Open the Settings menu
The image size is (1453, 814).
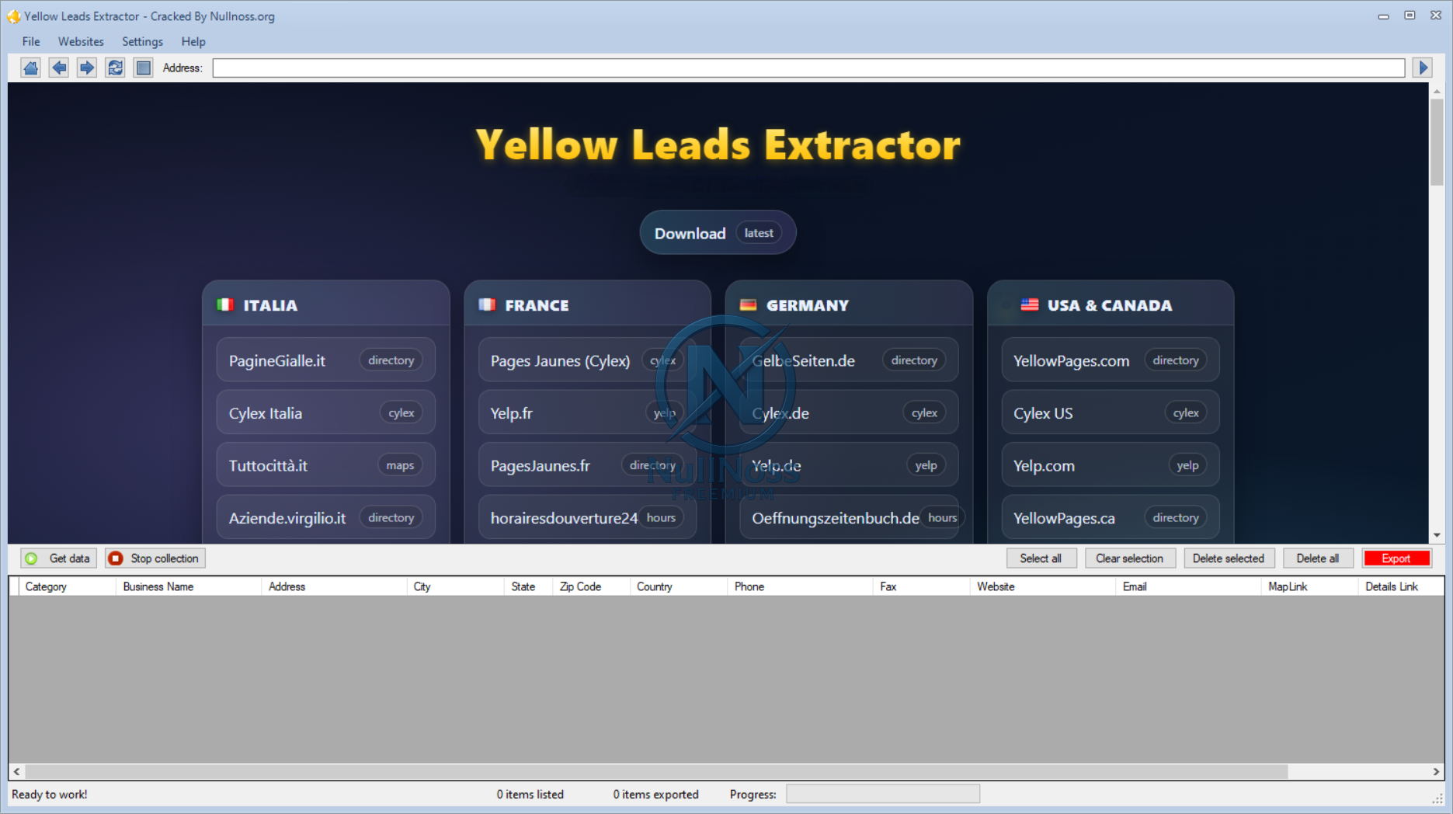142,42
